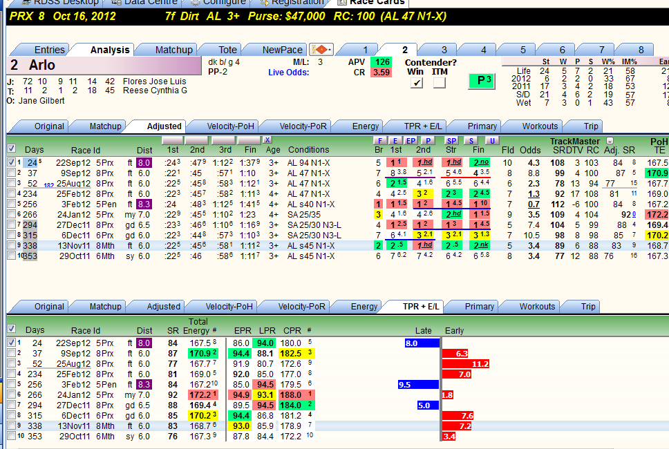Click the blue Live Odds link
Viewport: 669px width, 449px height.
(x=288, y=73)
